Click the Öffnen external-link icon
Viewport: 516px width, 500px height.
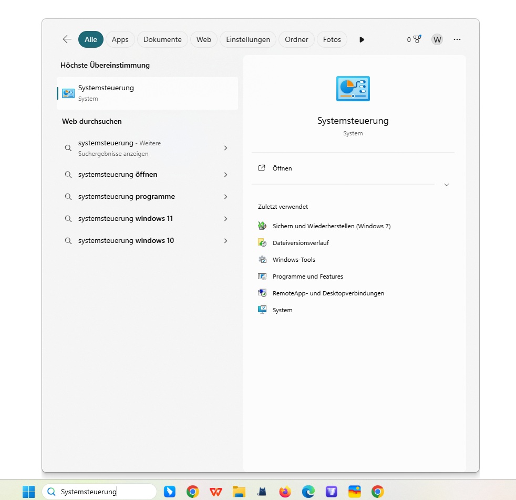pos(262,168)
